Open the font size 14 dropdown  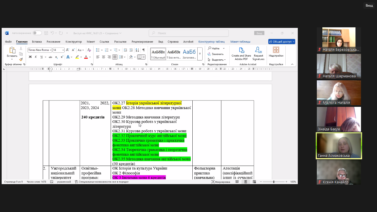click(63, 50)
